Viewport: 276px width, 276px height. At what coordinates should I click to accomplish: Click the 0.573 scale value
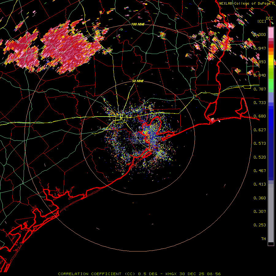click(x=260, y=144)
